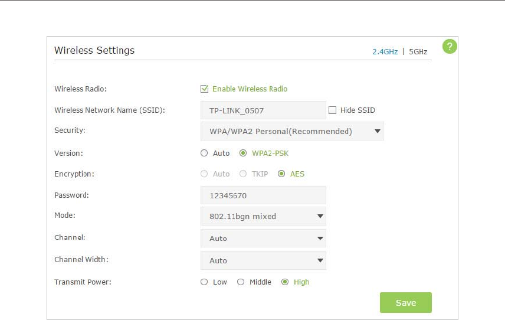
Task: Click the SSID field showing TP-LINK_0507
Action: pyautogui.click(x=263, y=110)
